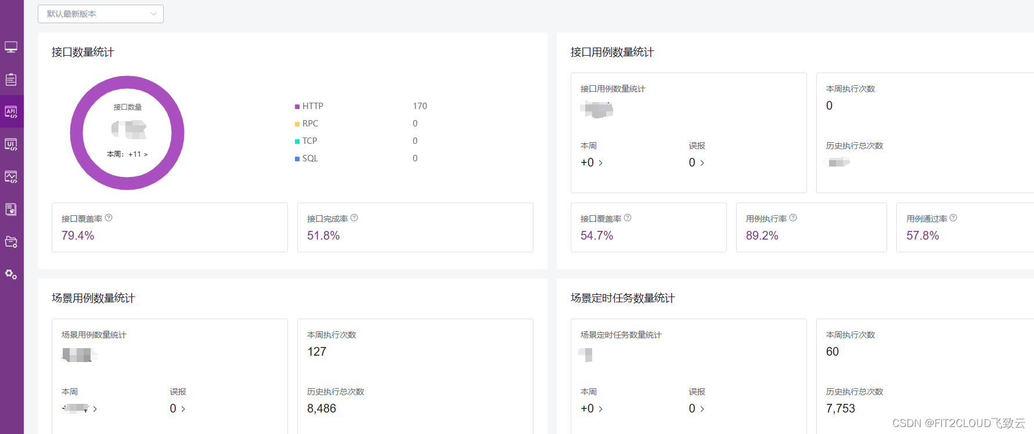Click the 场景定时任务数量统计 section heading
This screenshot has height=434, width=1034.
pyautogui.click(x=623, y=298)
